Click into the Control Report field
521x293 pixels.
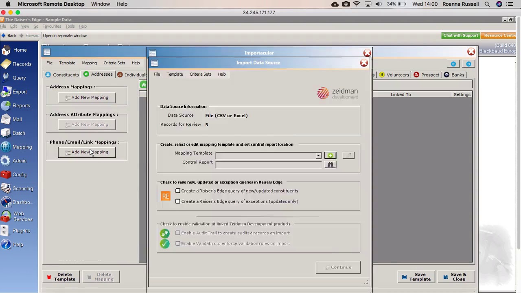coord(269,164)
